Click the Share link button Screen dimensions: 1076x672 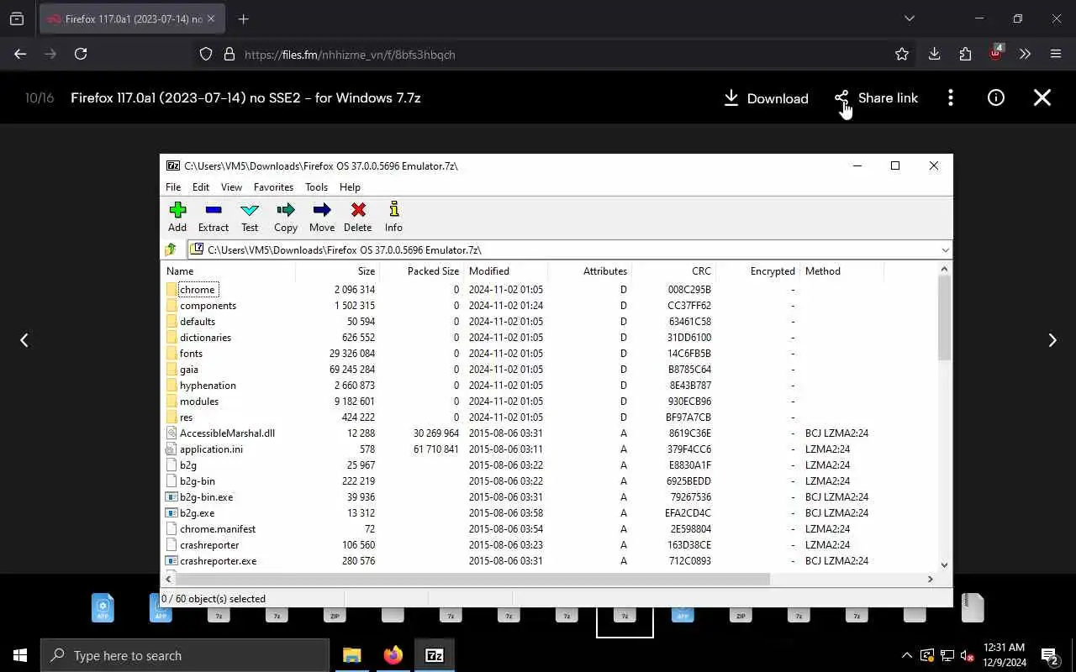tap(876, 98)
